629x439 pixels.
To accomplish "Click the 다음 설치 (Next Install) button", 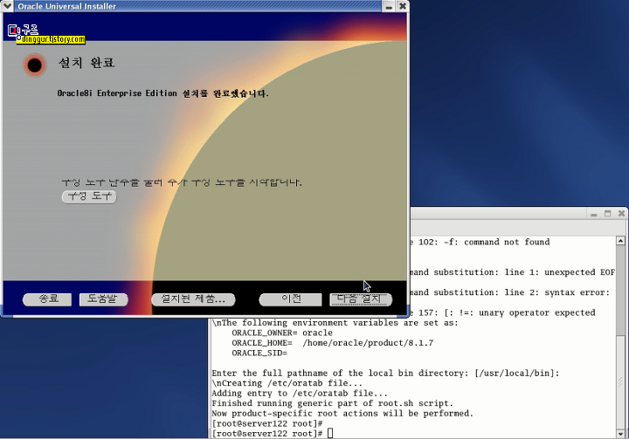I will 361,299.
